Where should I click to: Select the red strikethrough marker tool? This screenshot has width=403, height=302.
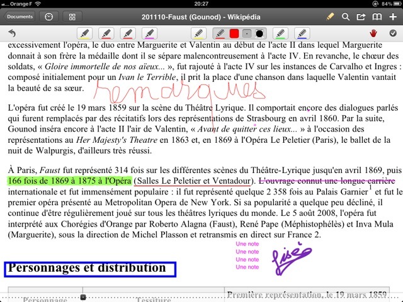click(128, 33)
